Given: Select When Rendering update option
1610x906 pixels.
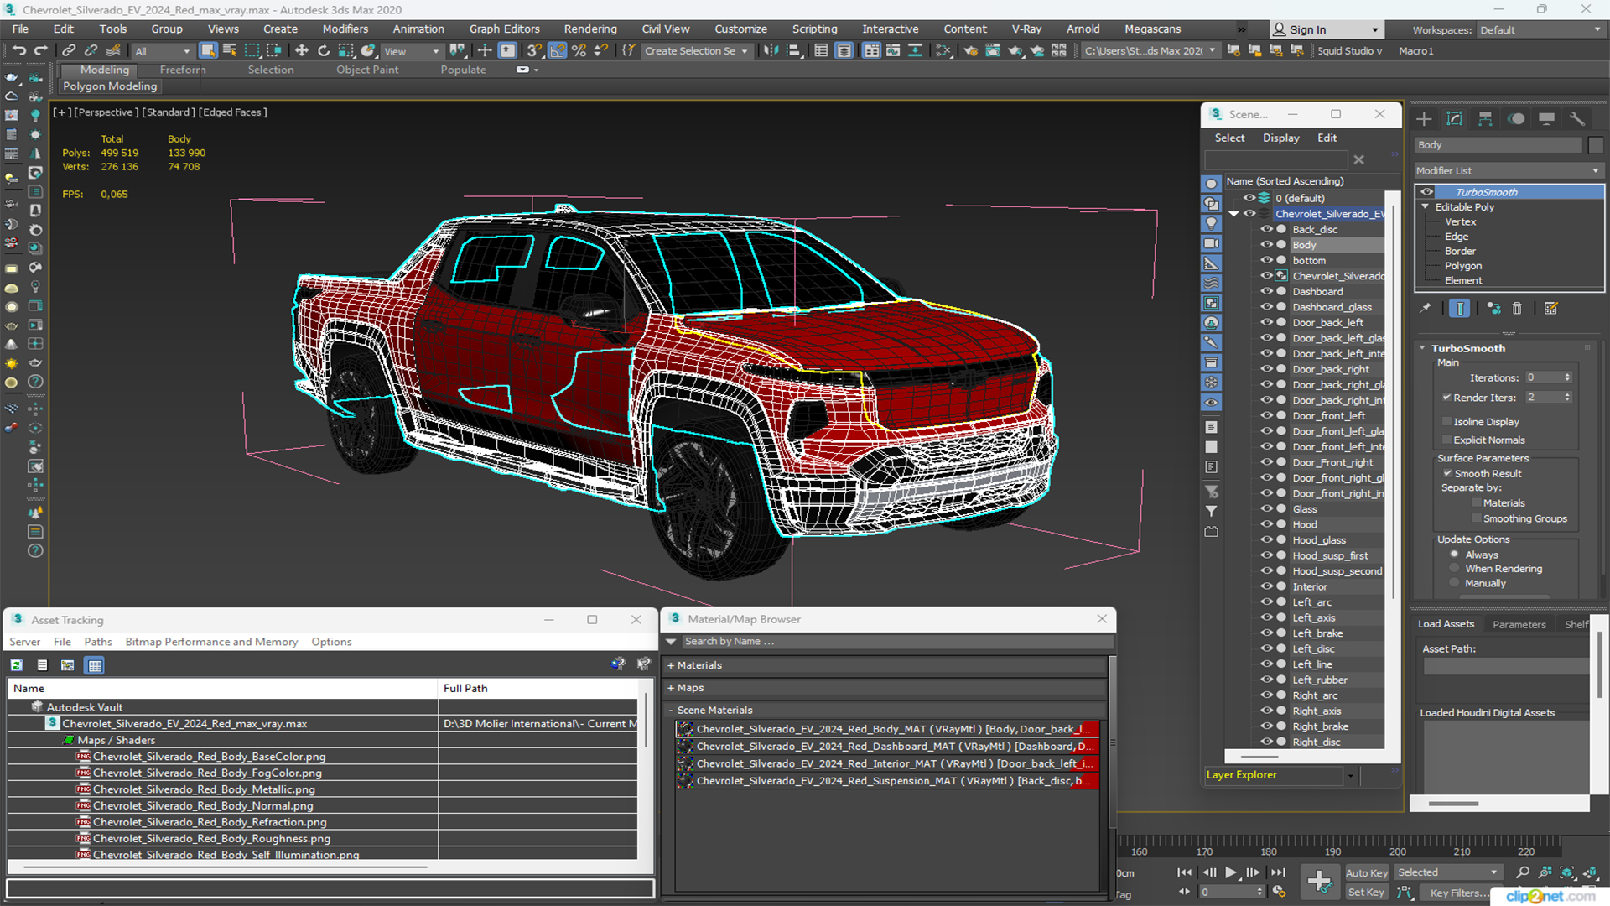Looking at the screenshot, I should tap(1454, 569).
